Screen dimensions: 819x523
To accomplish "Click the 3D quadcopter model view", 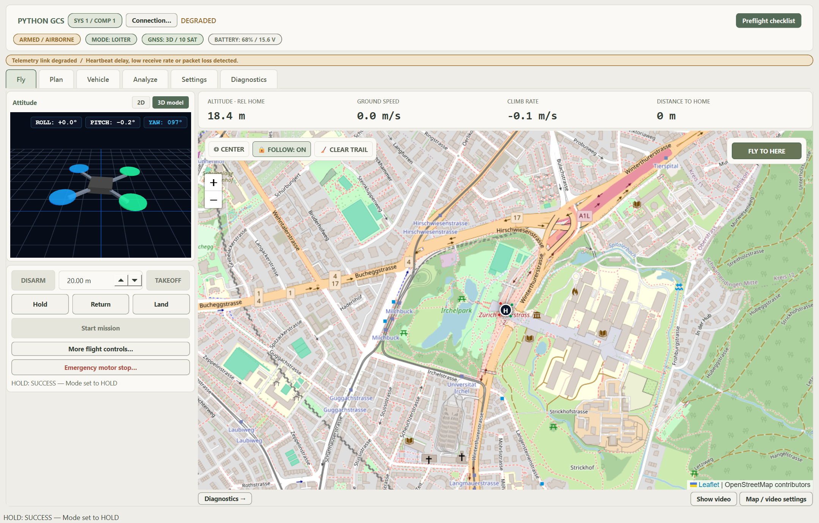I will (100, 185).
